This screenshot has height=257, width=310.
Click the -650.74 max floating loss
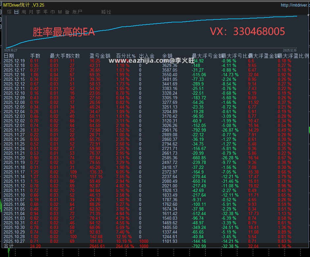coord(199,181)
